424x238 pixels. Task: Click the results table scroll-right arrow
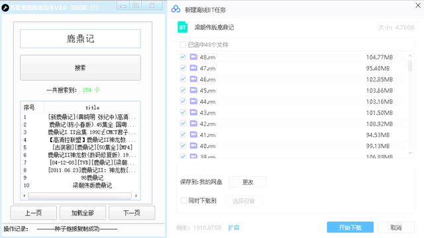[x=136, y=196]
